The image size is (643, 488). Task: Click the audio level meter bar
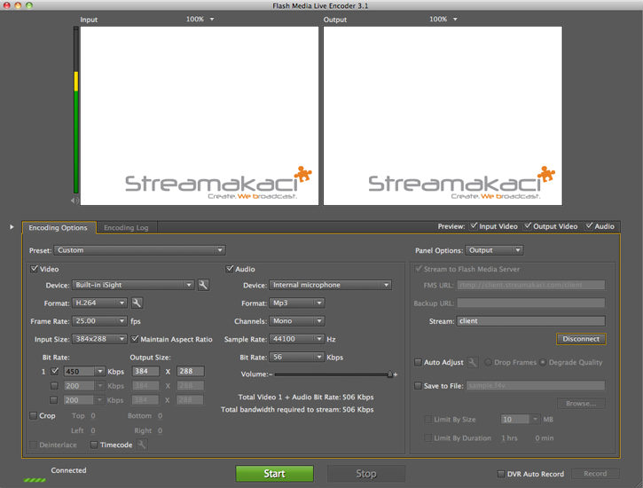click(76, 110)
